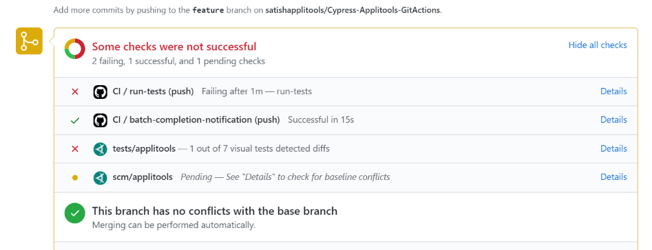Click Applitools logo next to tests/applitools
Image resolution: width=652 pixels, height=250 pixels.
click(101, 149)
